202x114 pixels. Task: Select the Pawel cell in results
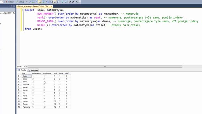coord(27,96)
